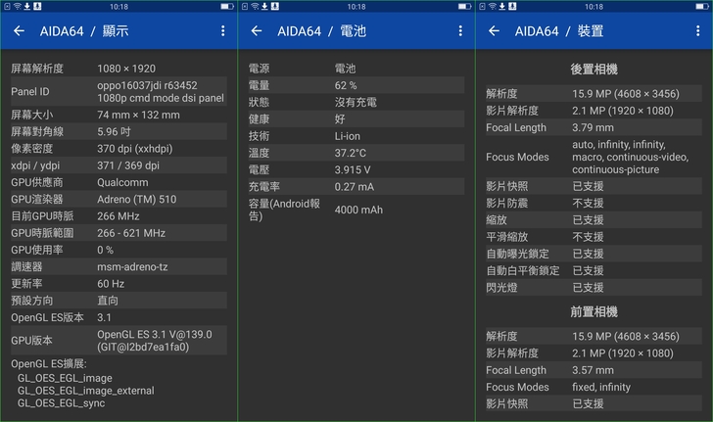This screenshot has height=422, width=713.
Task: Select the 自動白平衡鎖定 row
Action: click(594, 270)
